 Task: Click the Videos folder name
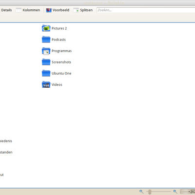click(x=57, y=84)
